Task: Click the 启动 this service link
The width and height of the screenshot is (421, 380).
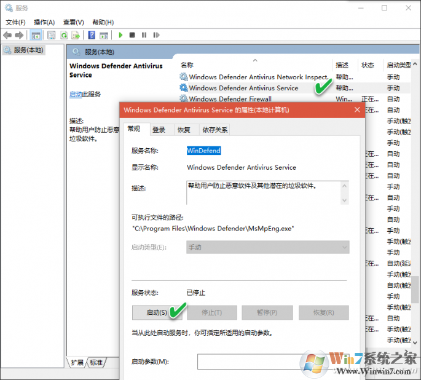Action: pyautogui.click(x=76, y=95)
